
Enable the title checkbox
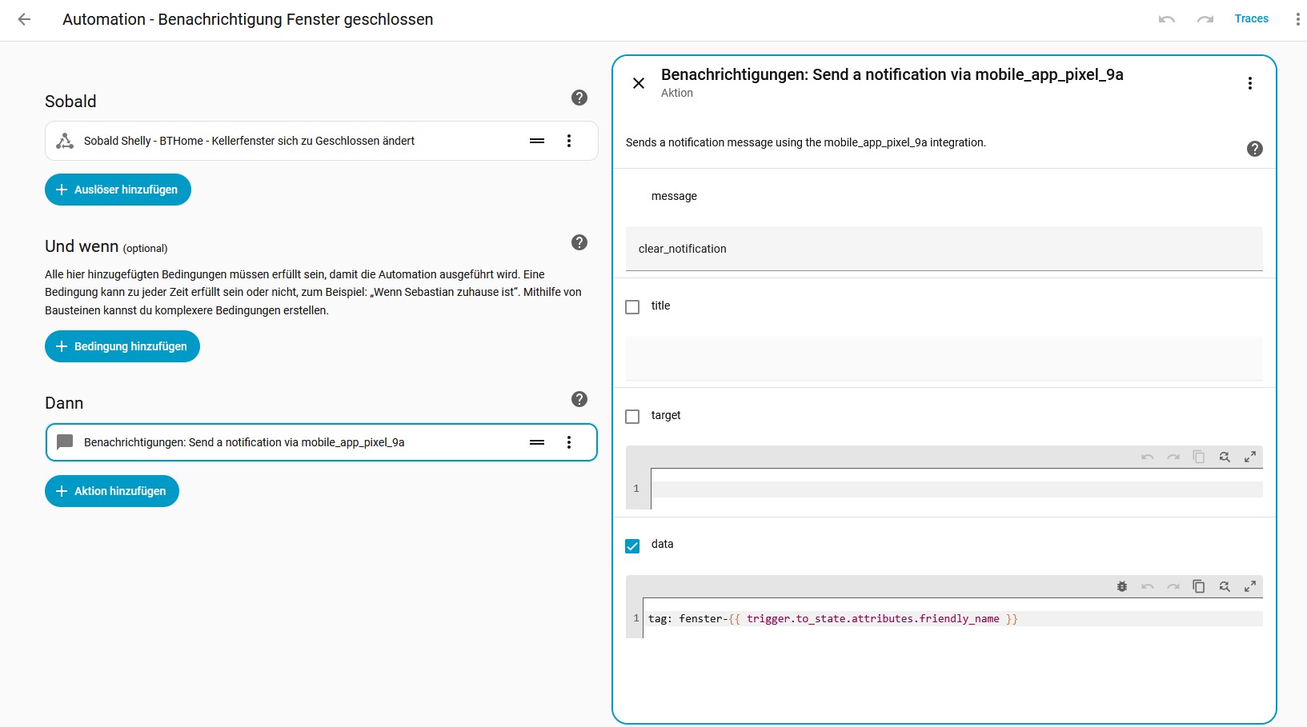point(632,307)
